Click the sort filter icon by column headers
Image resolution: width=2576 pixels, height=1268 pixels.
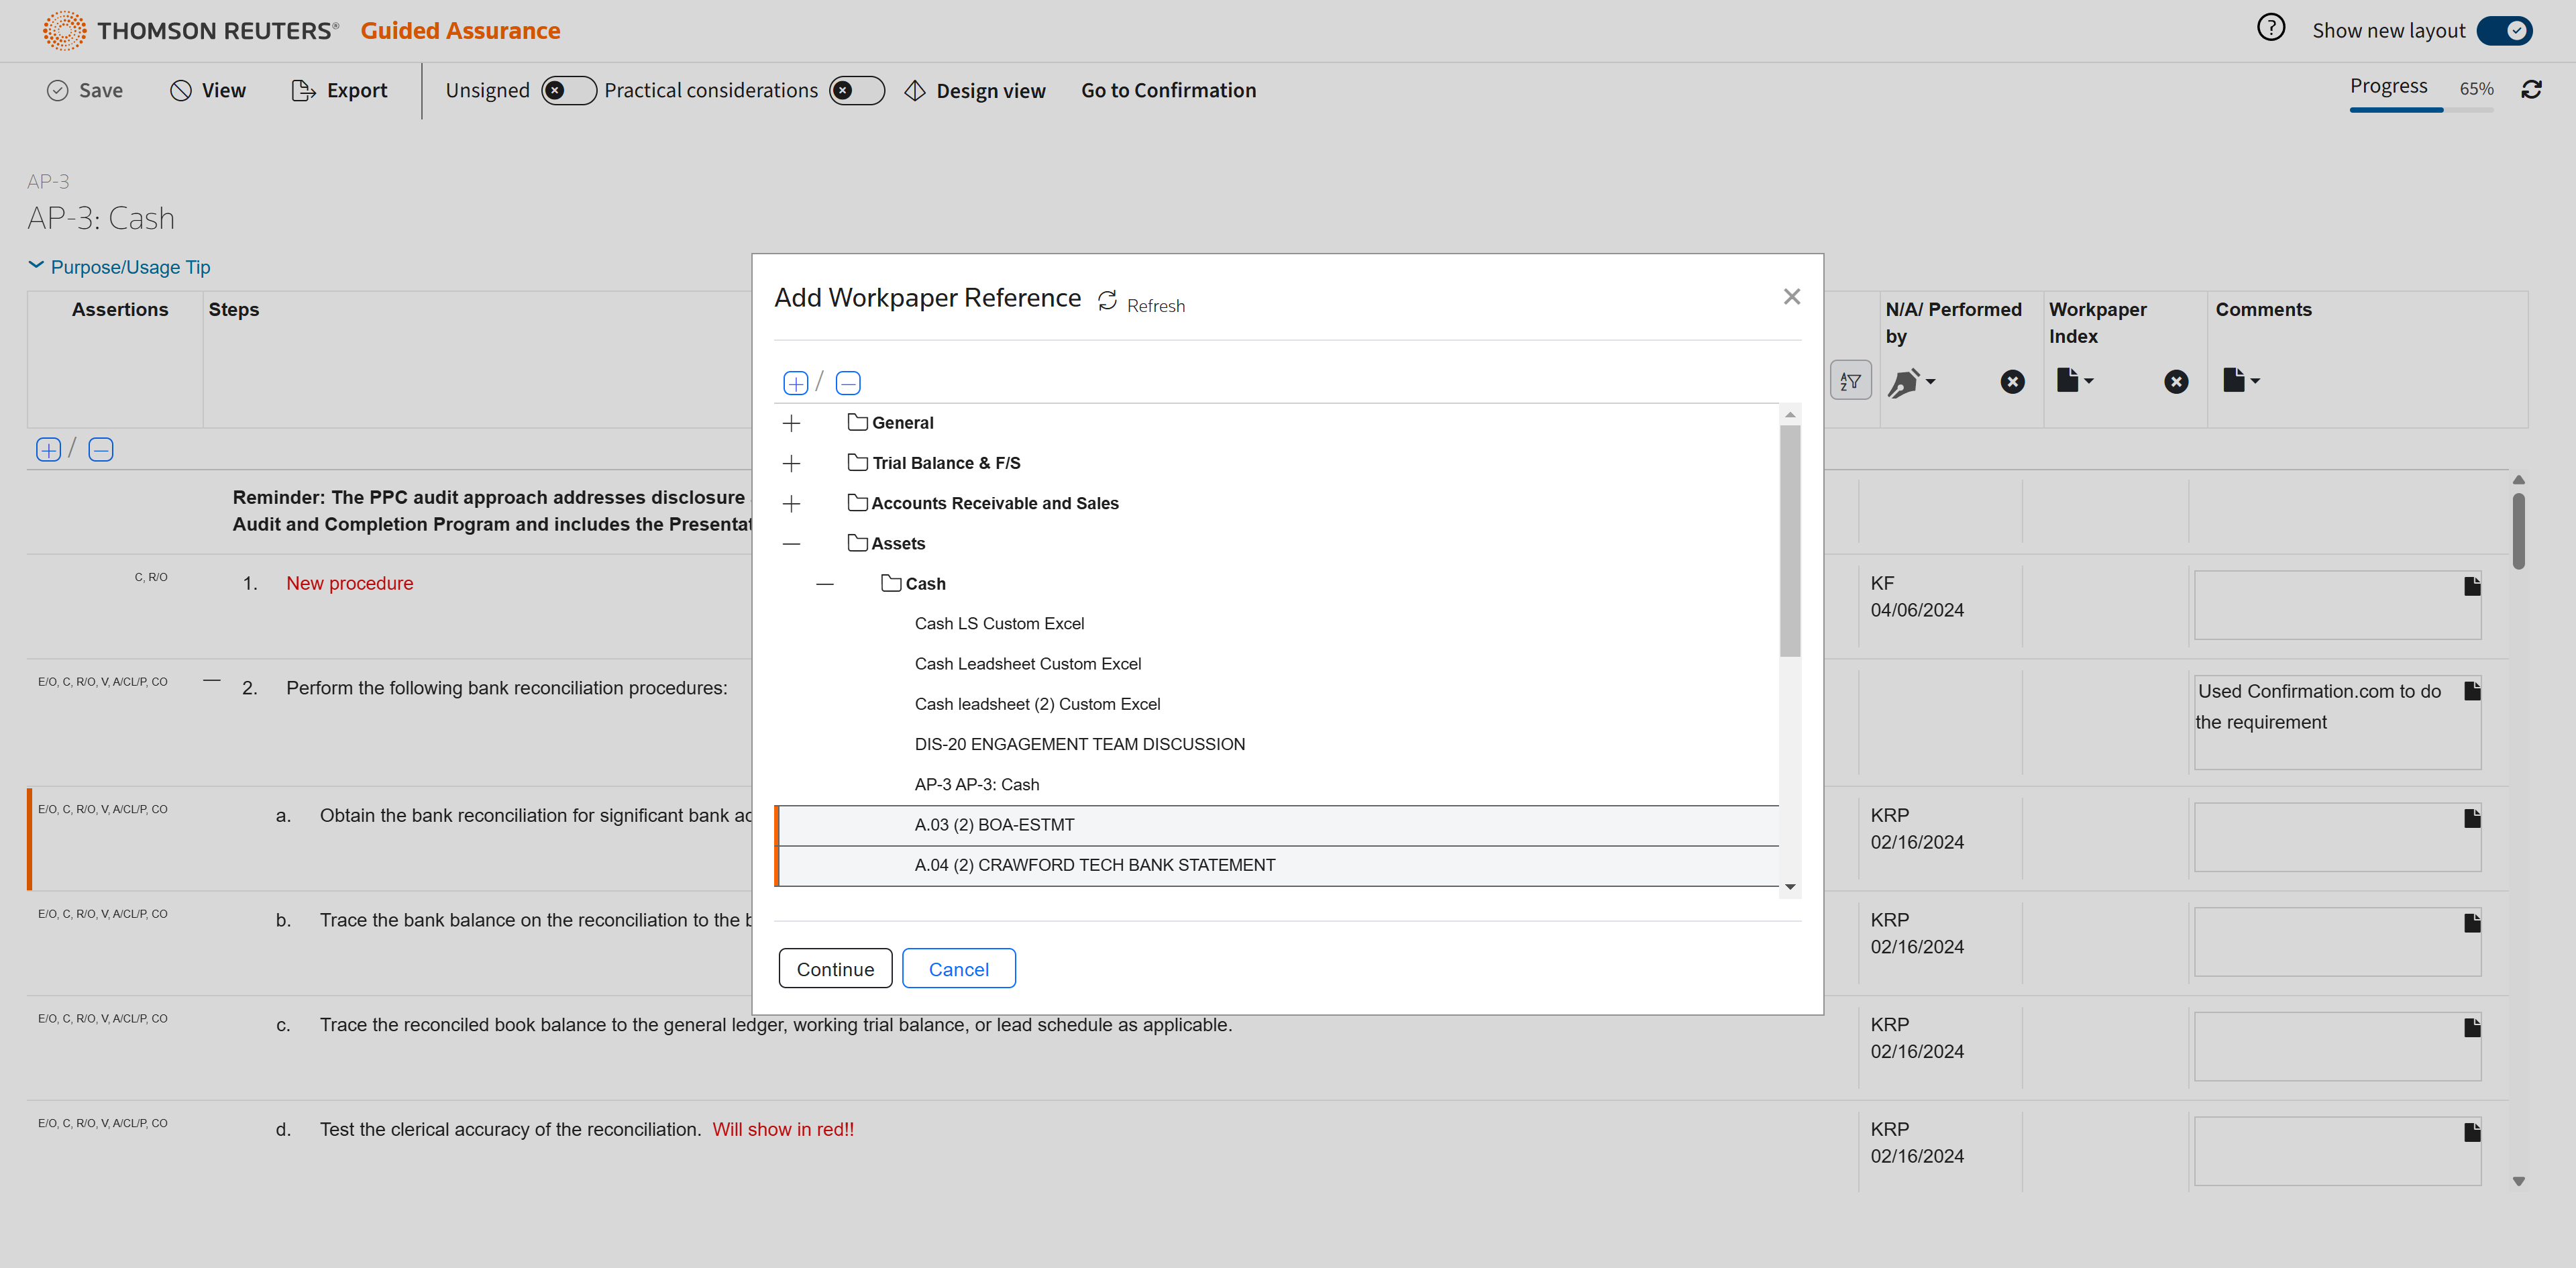[1850, 381]
